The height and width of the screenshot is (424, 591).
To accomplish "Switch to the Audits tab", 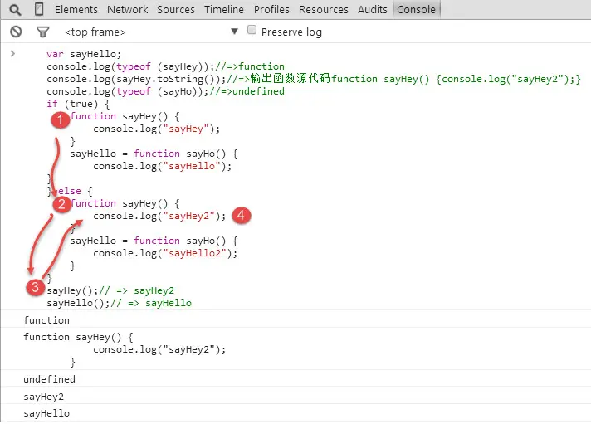I will pyautogui.click(x=373, y=9).
